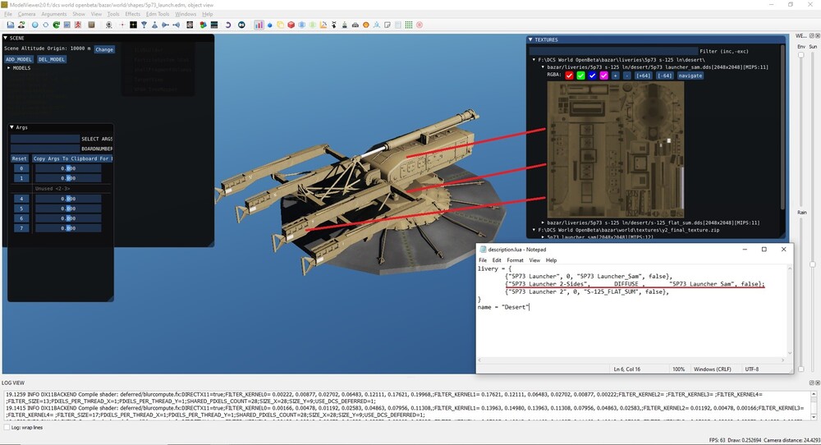The width and height of the screenshot is (821, 445).
Task: Toggle the green RGBA channel checkbox
Action: pyautogui.click(x=580, y=76)
